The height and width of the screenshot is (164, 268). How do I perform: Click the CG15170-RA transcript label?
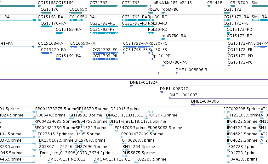[x=53, y=23]
